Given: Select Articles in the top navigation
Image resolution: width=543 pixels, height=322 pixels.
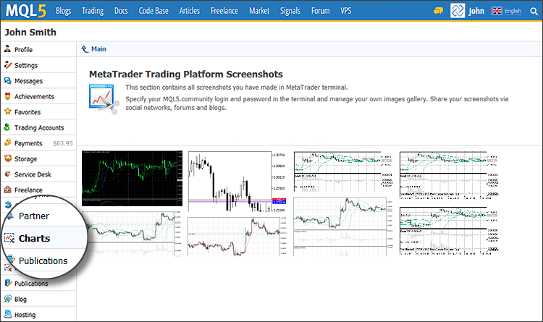Looking at the screenshot, I should [x=190, y=11].
